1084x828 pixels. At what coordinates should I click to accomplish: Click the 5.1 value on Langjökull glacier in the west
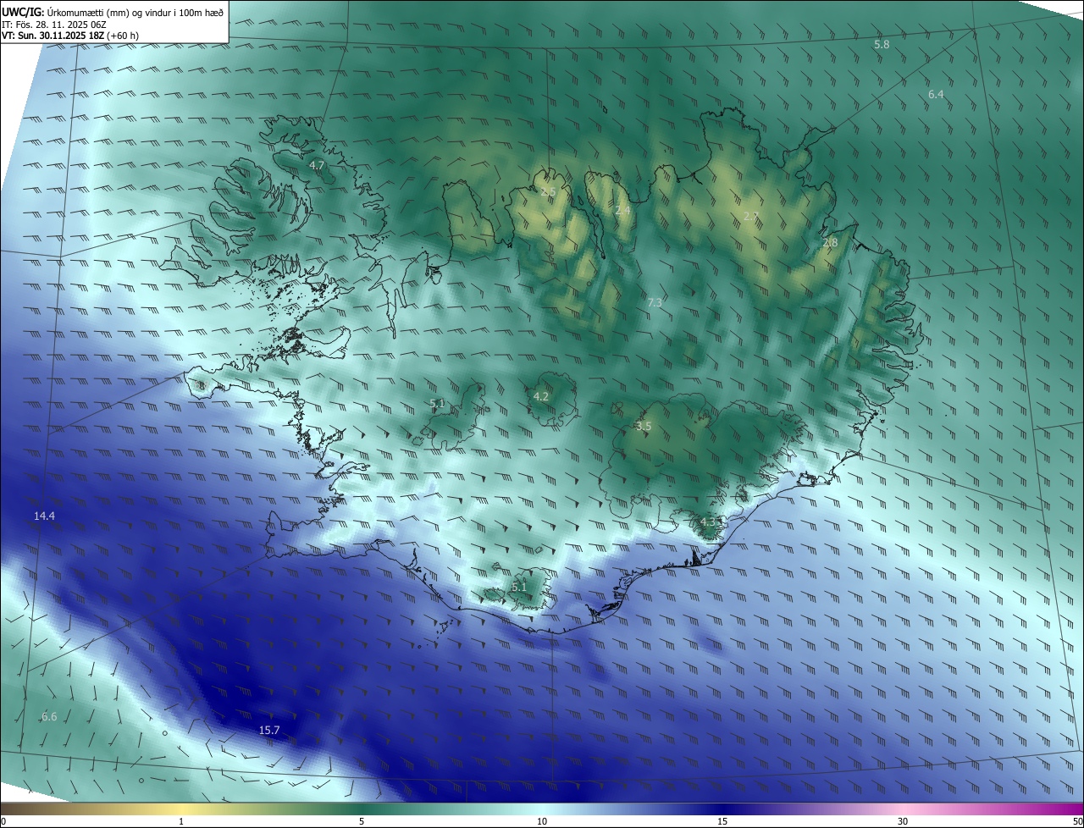click(x=437, y=404)
